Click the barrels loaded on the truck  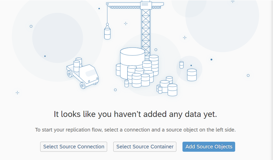pyautogui.click(x=77, y=65)
